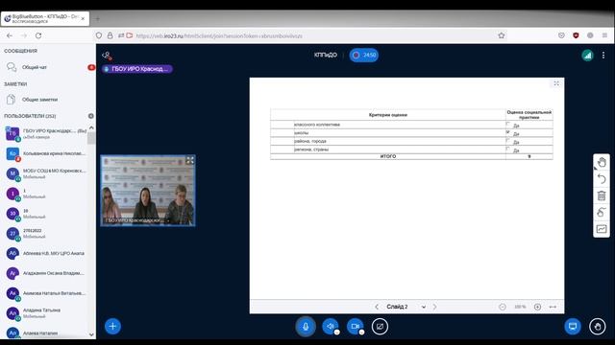This screenshot has width=615, height=345.
Task: Click the КПП и ДО meeting title
Action: [326, 56]
